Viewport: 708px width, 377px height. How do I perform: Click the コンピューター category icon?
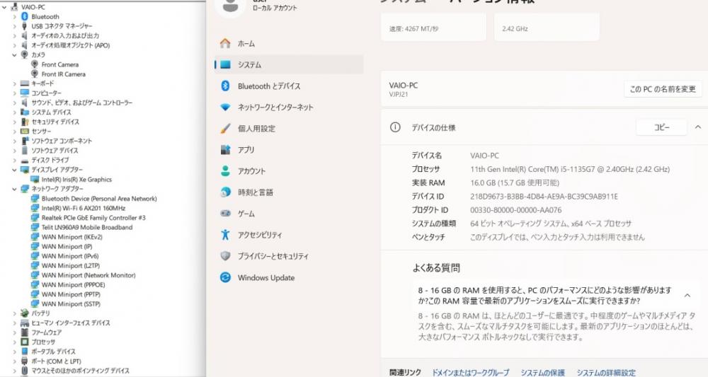click(25, 93)
